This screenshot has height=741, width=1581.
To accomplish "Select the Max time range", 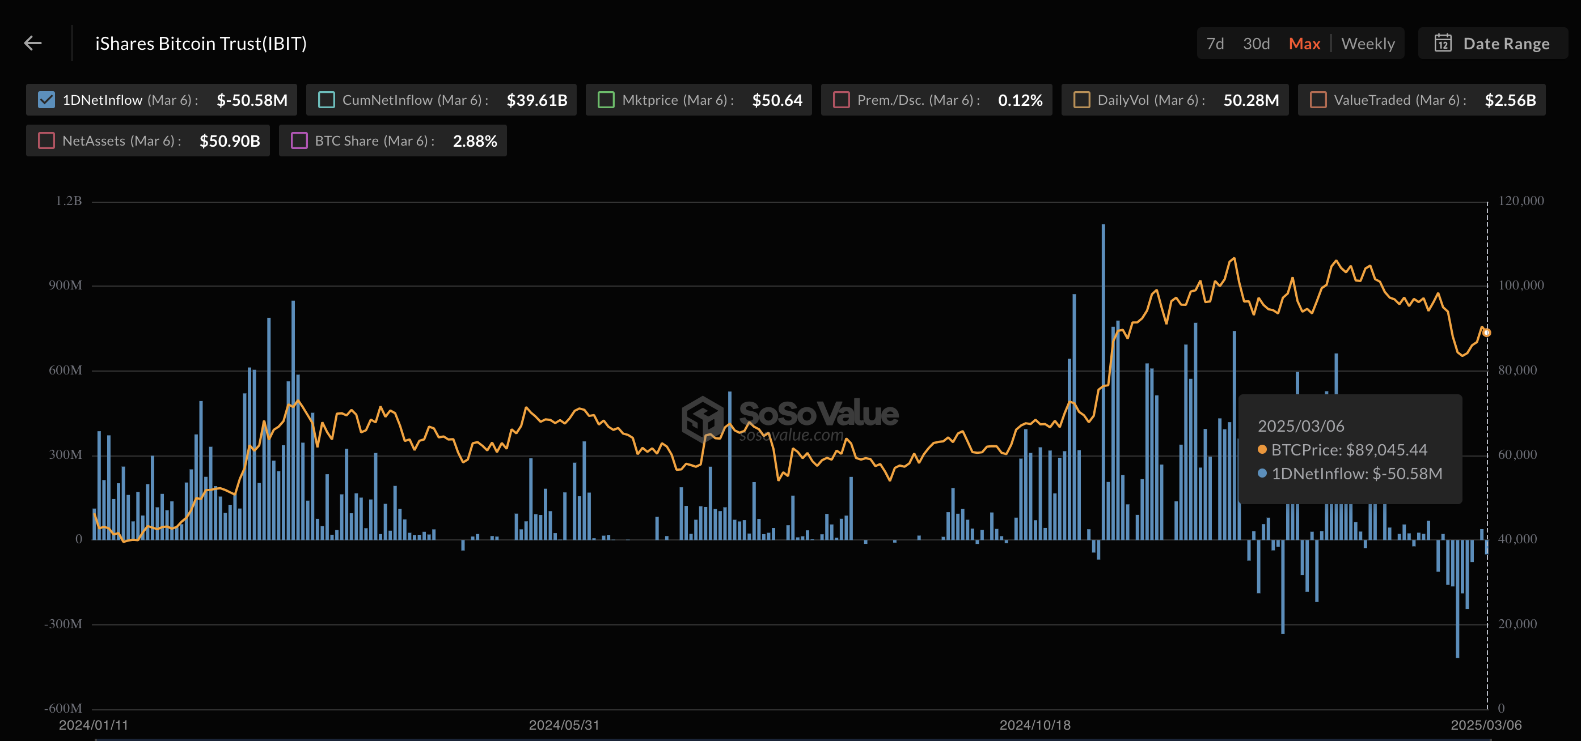I will click(x=1304, y=44).
